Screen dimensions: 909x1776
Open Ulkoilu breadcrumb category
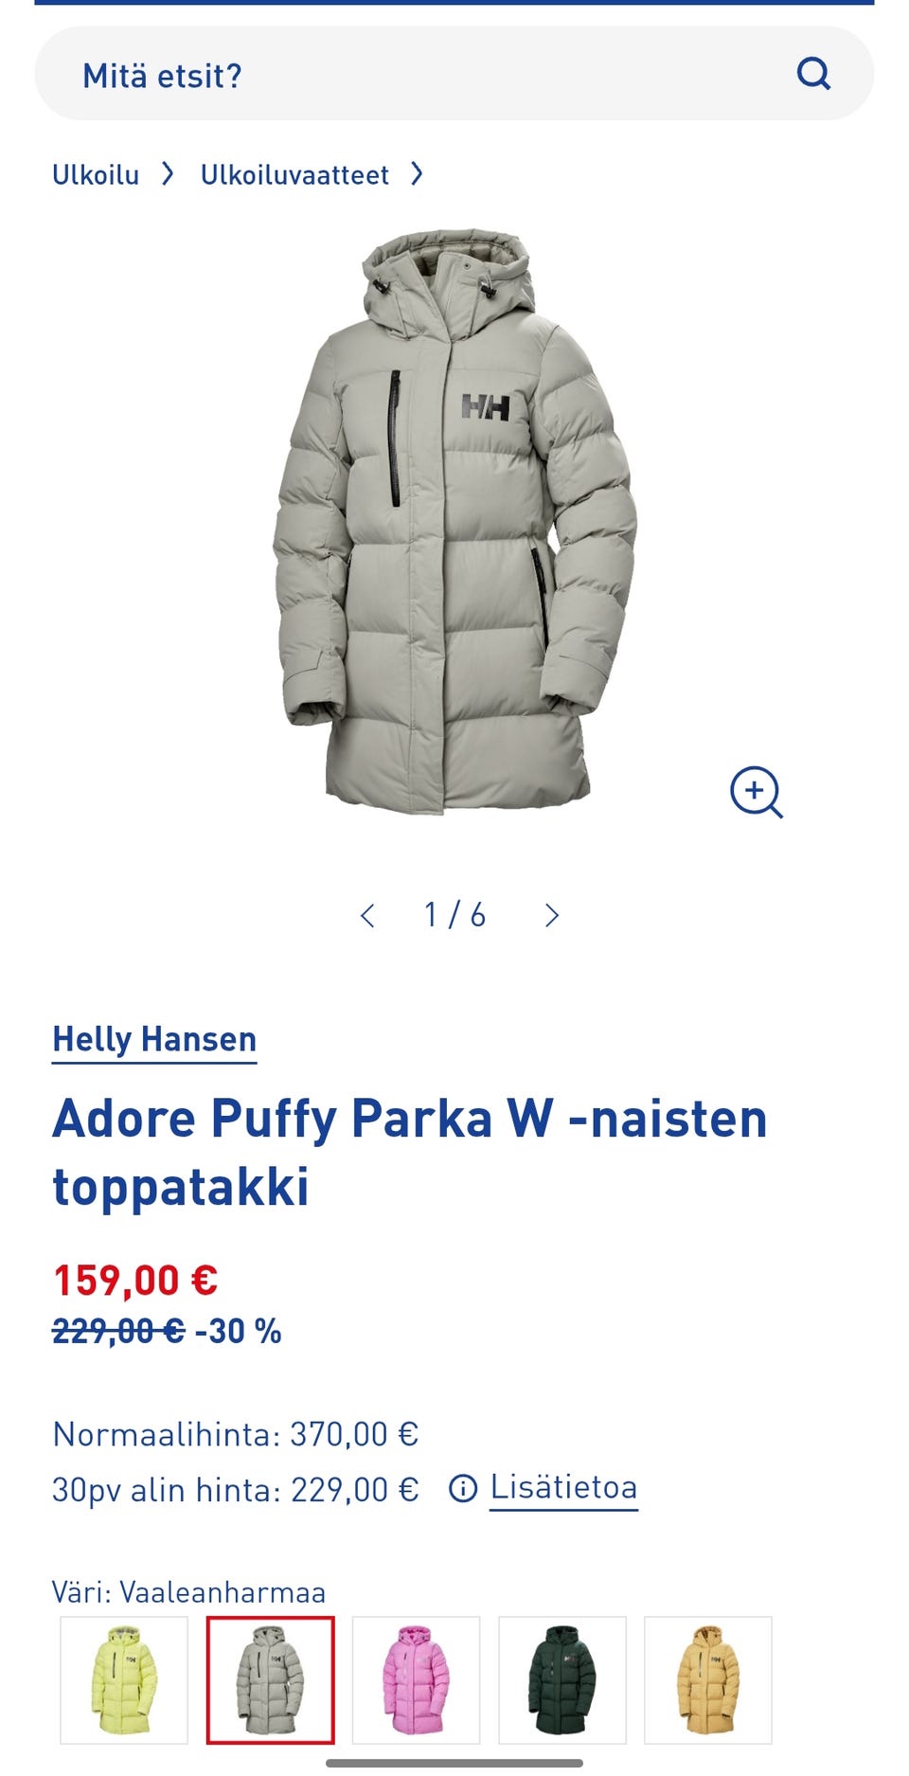tap(96, 175)
